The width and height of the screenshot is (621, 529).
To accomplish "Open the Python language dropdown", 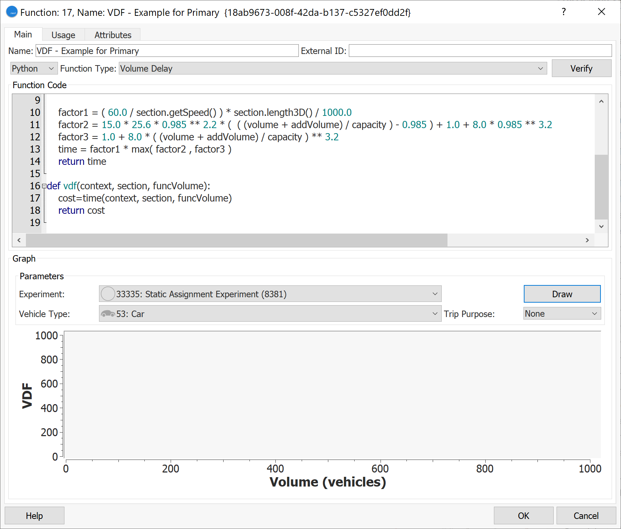I will pyautogui.click(x=33, y=68).
